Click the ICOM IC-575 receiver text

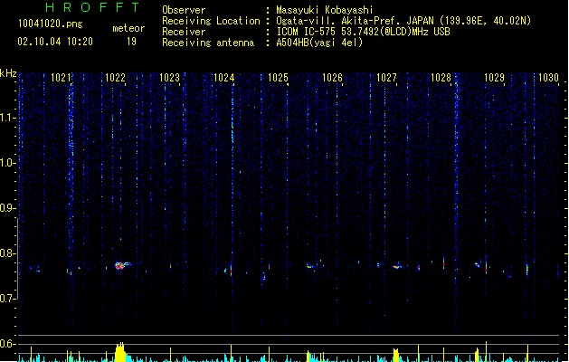pyautogui.click(x=363, y=32)
